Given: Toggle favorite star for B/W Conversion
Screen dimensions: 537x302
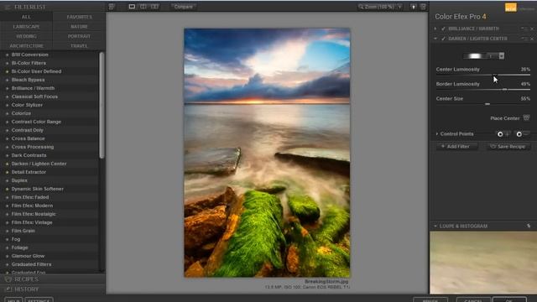Looking at the screenshot, I should (7, 55).
